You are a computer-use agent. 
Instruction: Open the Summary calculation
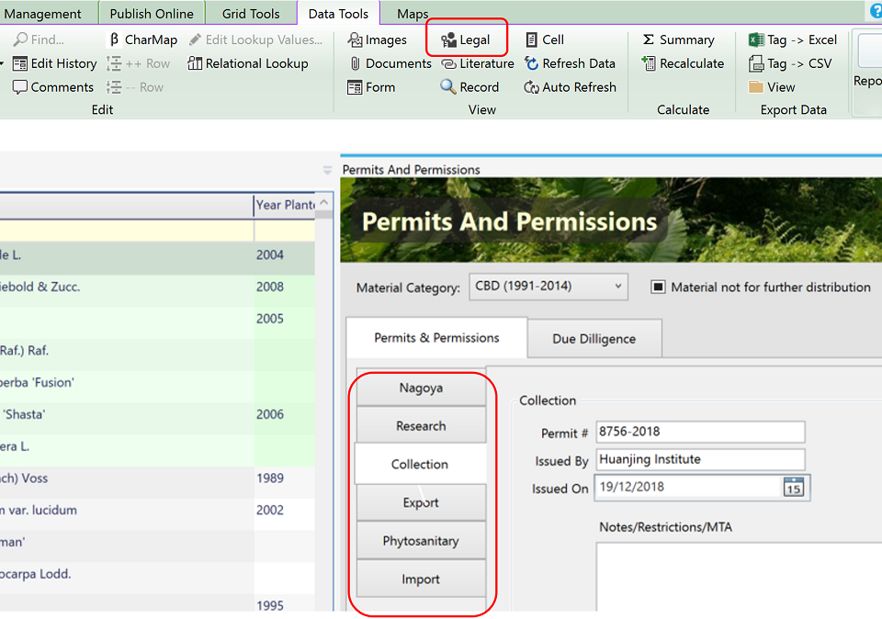coord(678,39)
